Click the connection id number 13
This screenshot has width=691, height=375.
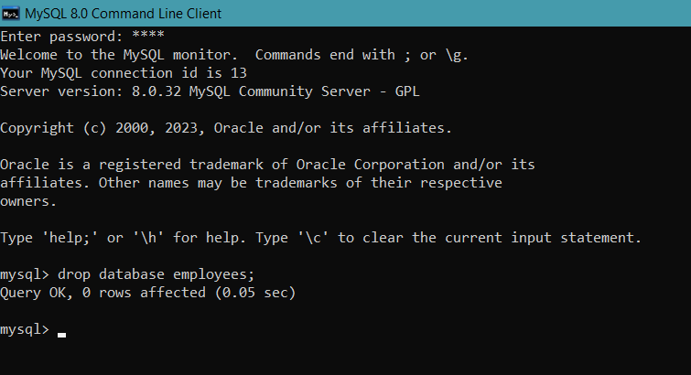(x=239, y=73)
